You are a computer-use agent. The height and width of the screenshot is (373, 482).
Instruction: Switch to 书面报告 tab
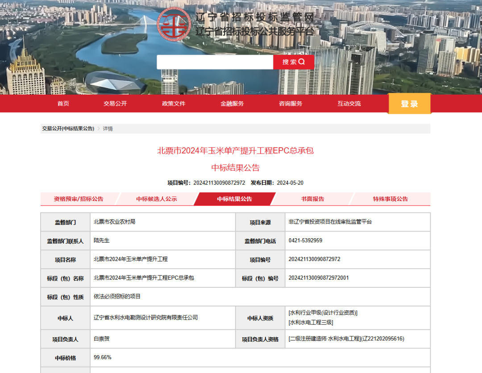[x=312, y=199]
